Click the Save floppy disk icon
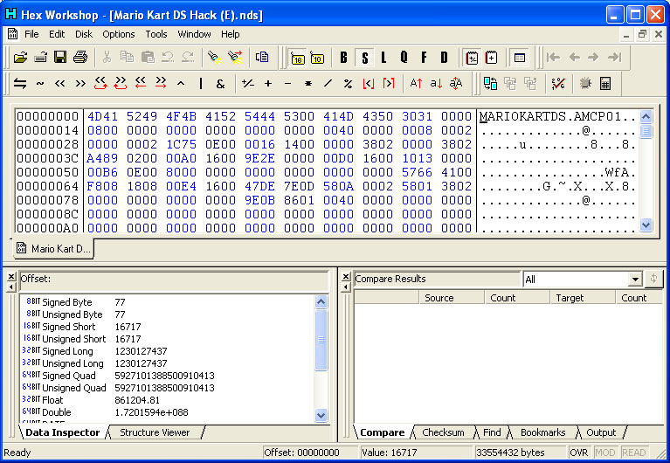Viewport: 670px width, 463px height. coord(60,58)
